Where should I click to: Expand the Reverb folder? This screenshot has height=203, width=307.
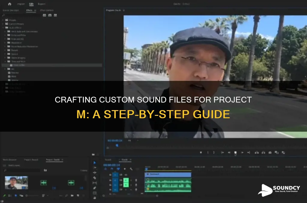tap(5, 50)
